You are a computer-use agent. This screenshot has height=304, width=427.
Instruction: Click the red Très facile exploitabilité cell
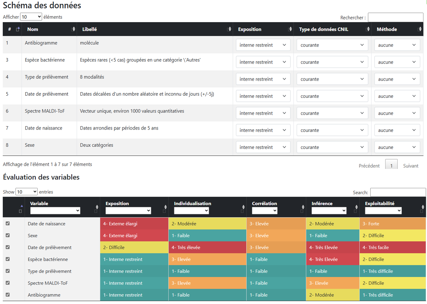[x=392, y=247]
